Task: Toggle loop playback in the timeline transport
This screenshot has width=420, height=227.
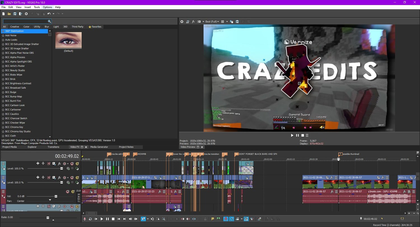Action: tap(90, 219)
